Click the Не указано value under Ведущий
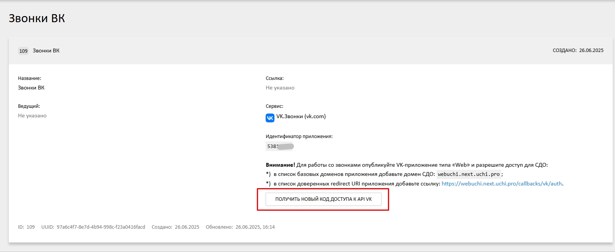 pos(32,116)
